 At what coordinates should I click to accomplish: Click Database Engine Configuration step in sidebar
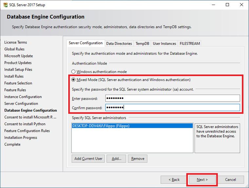pos(31,110)
